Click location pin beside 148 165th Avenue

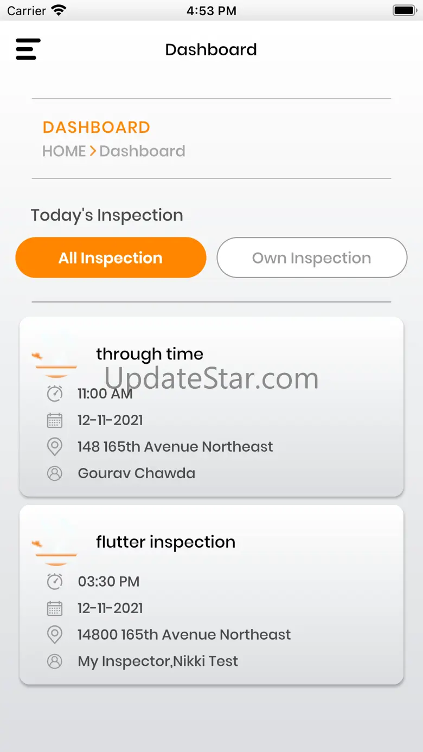(55, 447)
